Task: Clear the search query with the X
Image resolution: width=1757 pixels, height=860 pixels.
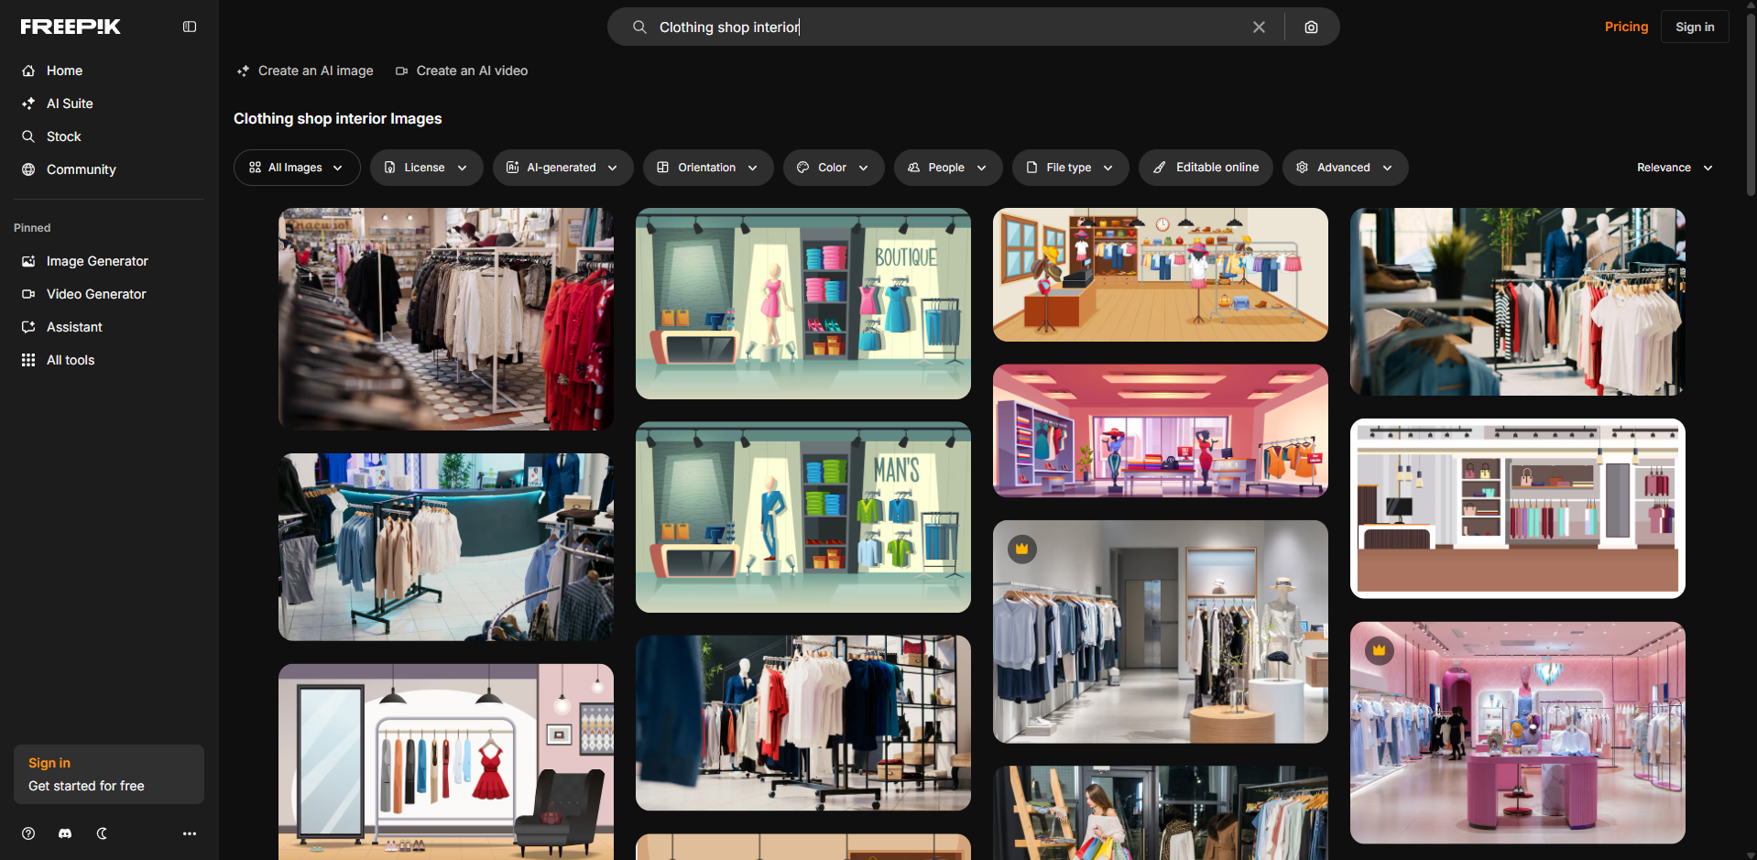Action: pos(1259,27)
